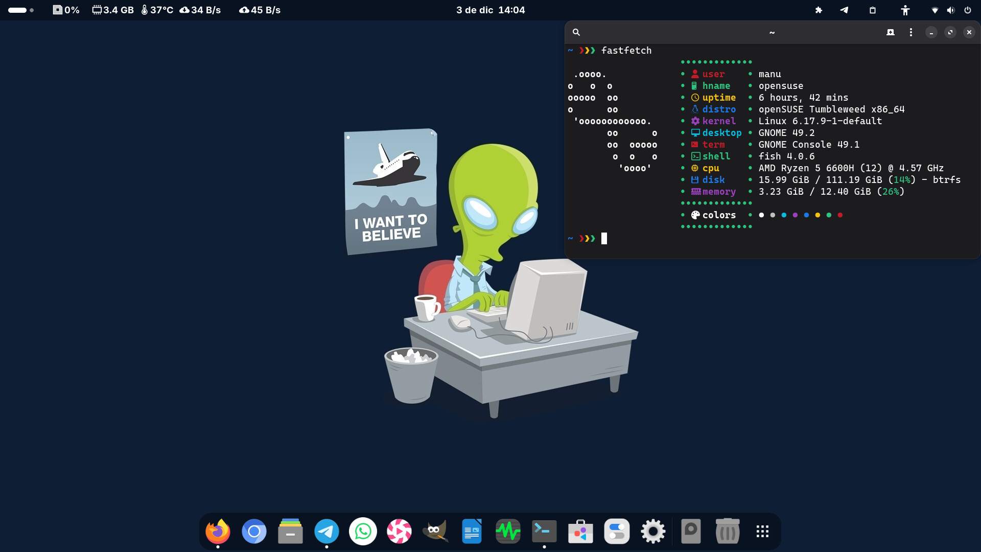Open terminal search with magnifier icon
This screenshot has width=981, height=552.
tap(576, 32)
